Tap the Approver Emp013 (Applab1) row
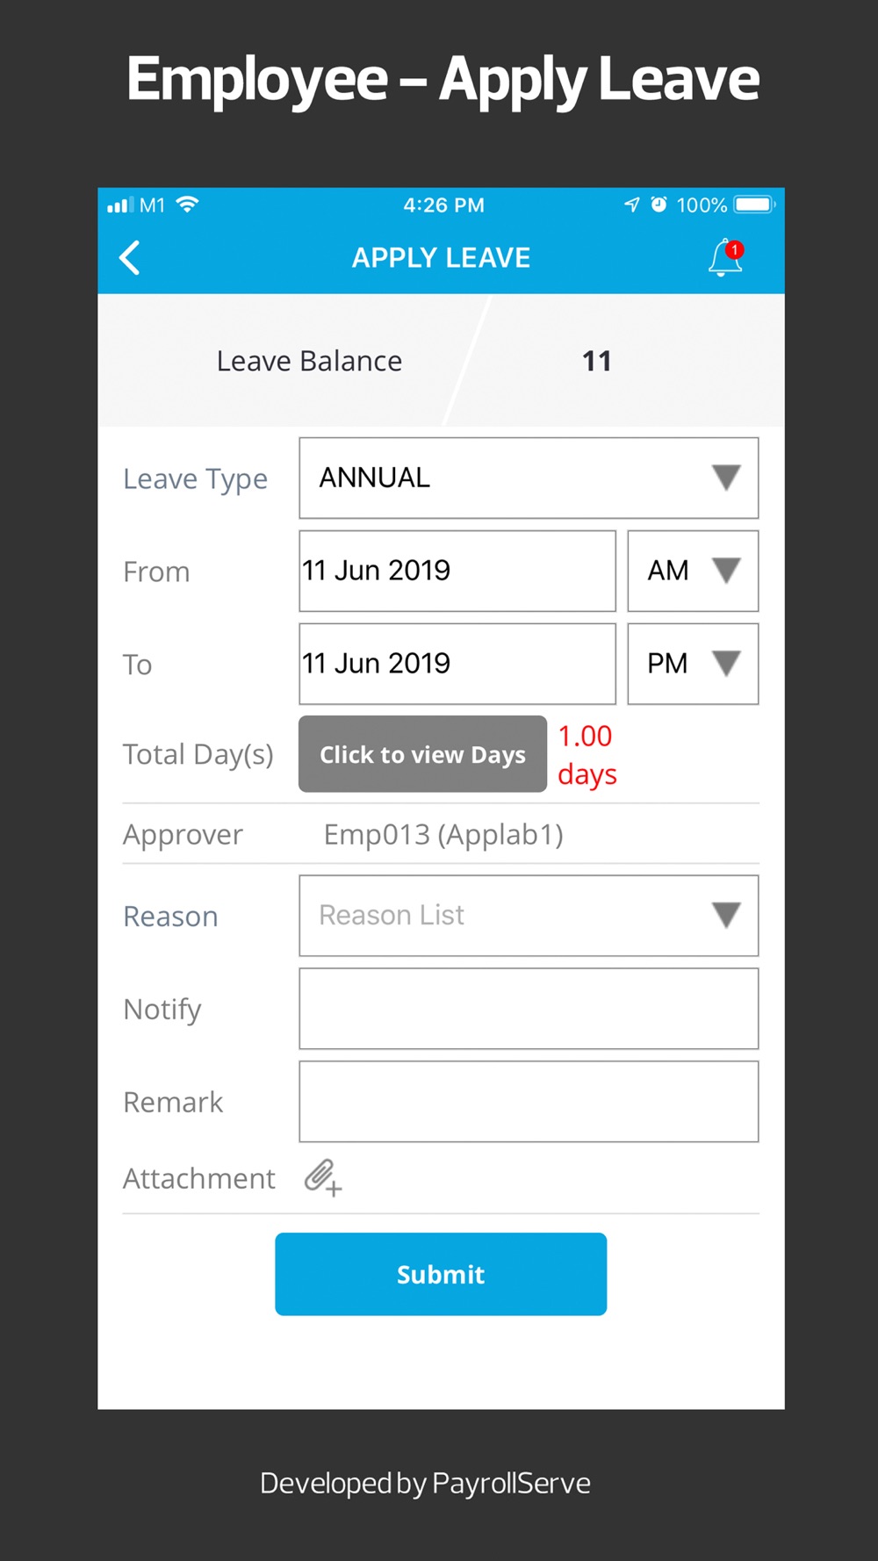 coord(443,834)
